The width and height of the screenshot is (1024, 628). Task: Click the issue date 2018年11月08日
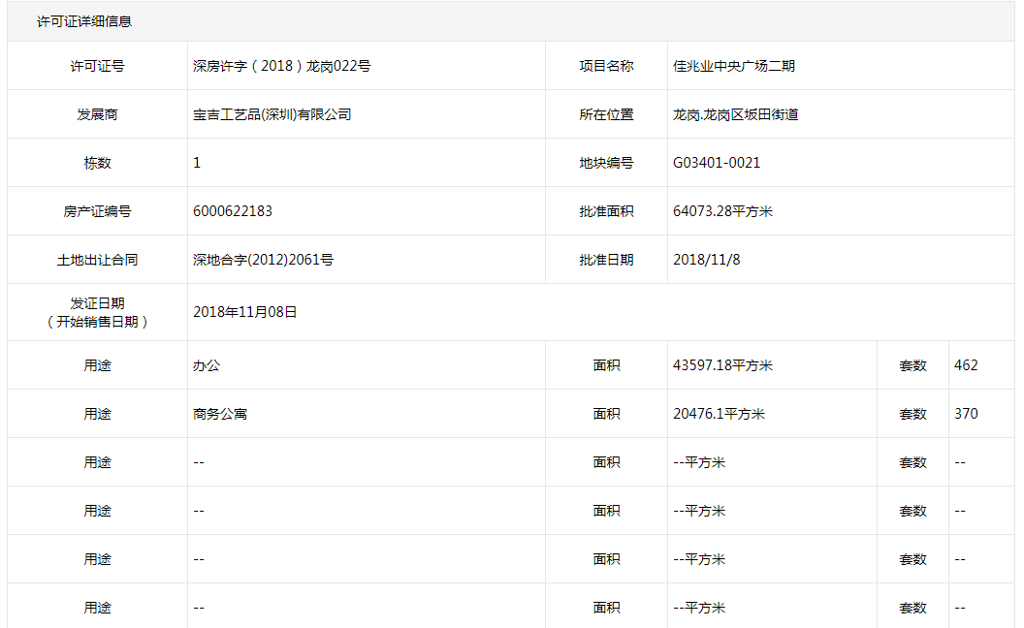[x=245, y=312]
